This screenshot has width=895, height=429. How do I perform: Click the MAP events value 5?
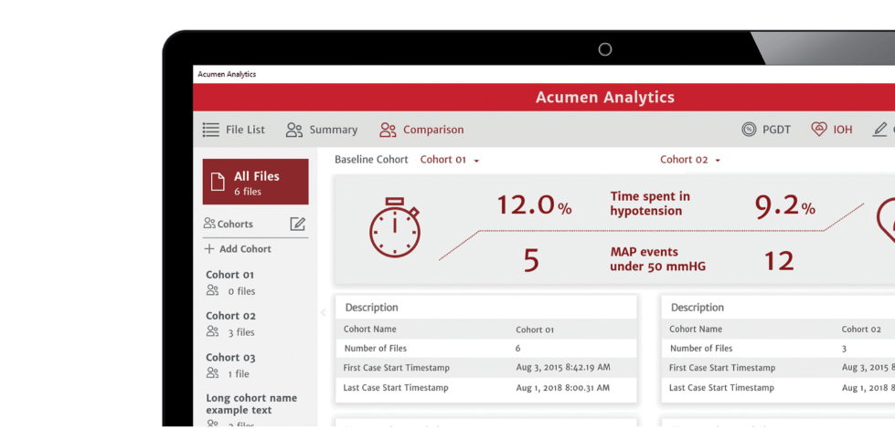pyautogui.click(x=531, y=261)
